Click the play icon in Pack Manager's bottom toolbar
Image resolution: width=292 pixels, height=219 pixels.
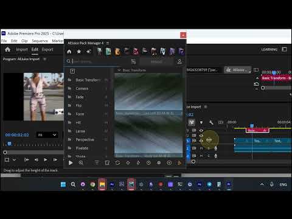click(71, 163)
